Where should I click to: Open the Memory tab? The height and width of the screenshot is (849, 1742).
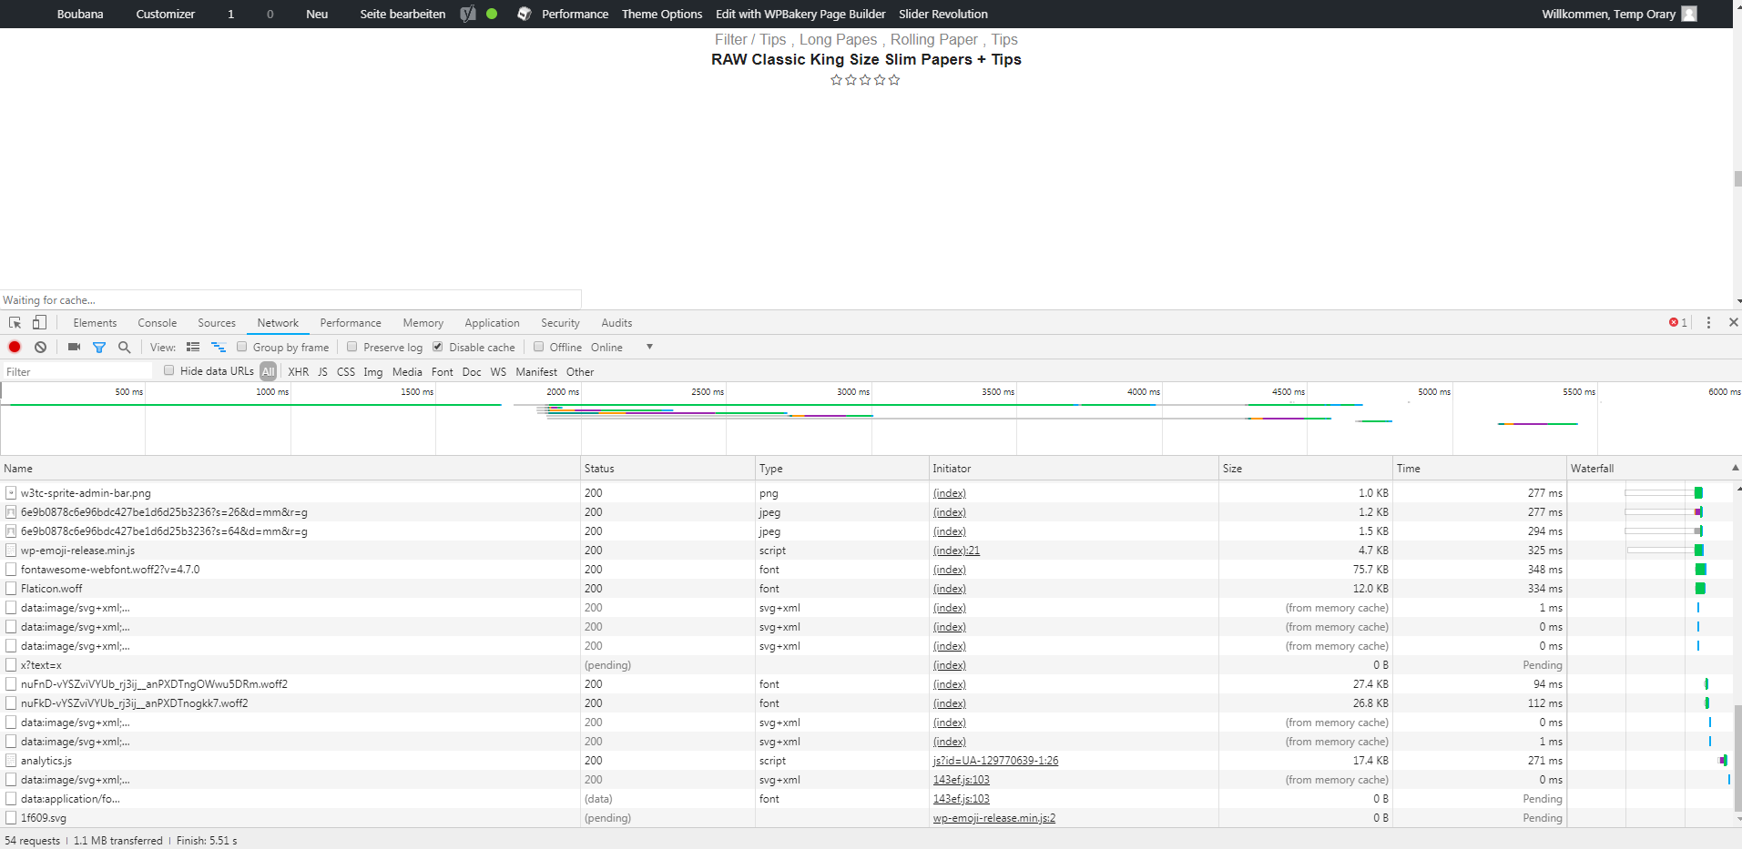pos(423,322)
